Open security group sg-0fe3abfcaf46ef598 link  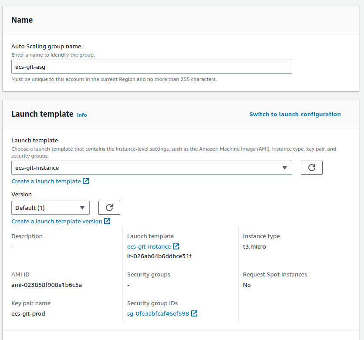[x=158, y=313]
